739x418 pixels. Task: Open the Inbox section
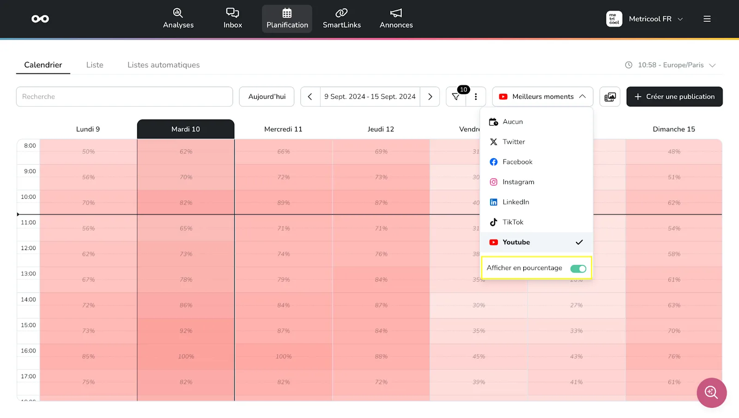point(232,19)
